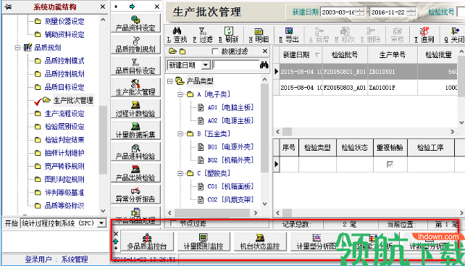Collapse the C [塑胶类] node
This screenshot has height=271, width=465.
point(180,173)
